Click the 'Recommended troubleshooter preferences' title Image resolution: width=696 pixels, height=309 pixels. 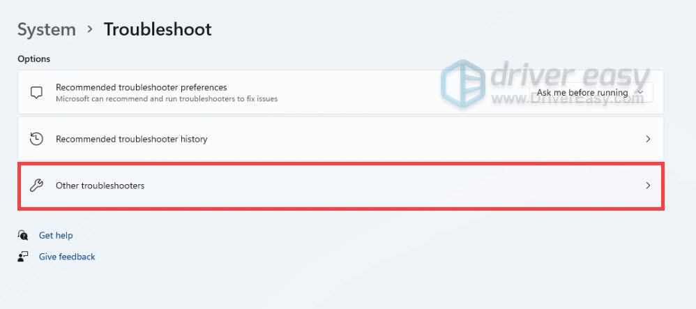[x=141, y=87]
